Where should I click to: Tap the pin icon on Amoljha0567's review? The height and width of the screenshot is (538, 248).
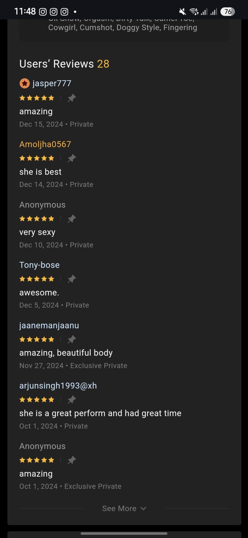72,158
